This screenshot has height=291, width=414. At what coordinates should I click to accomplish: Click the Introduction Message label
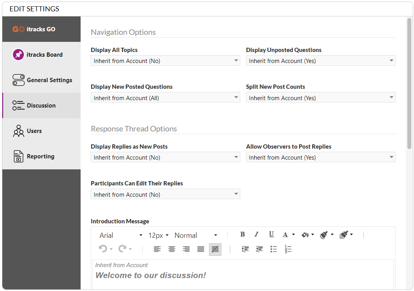120,221
